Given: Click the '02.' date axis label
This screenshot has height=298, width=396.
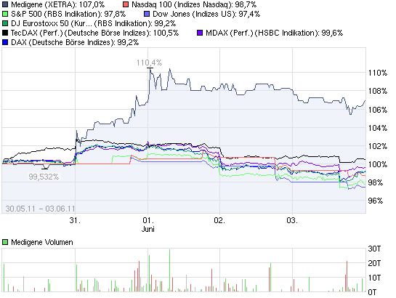Looking at the screenshot, I should click(219, 220).
